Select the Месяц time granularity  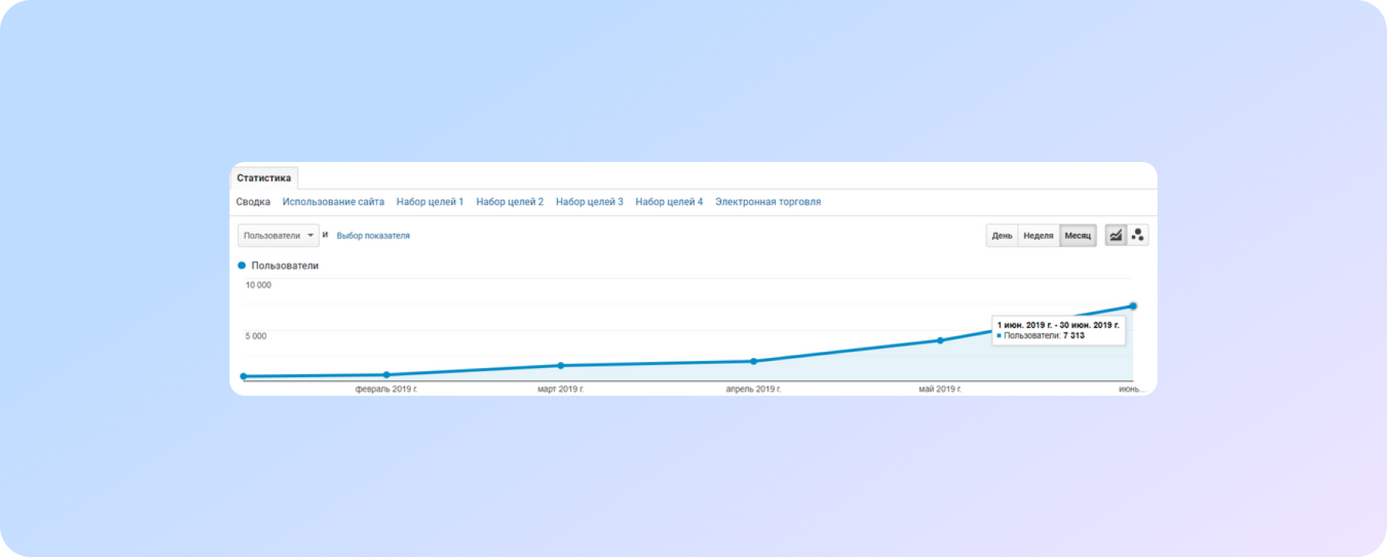tap(1078, 235)
